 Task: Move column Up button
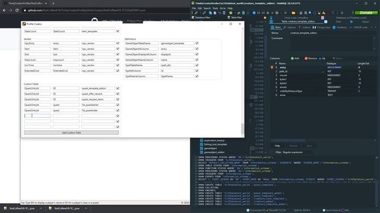[x=322, y=59]
